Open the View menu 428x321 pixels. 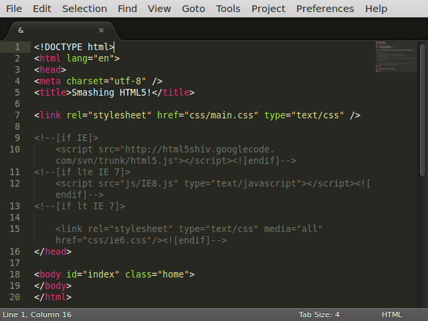159,9
